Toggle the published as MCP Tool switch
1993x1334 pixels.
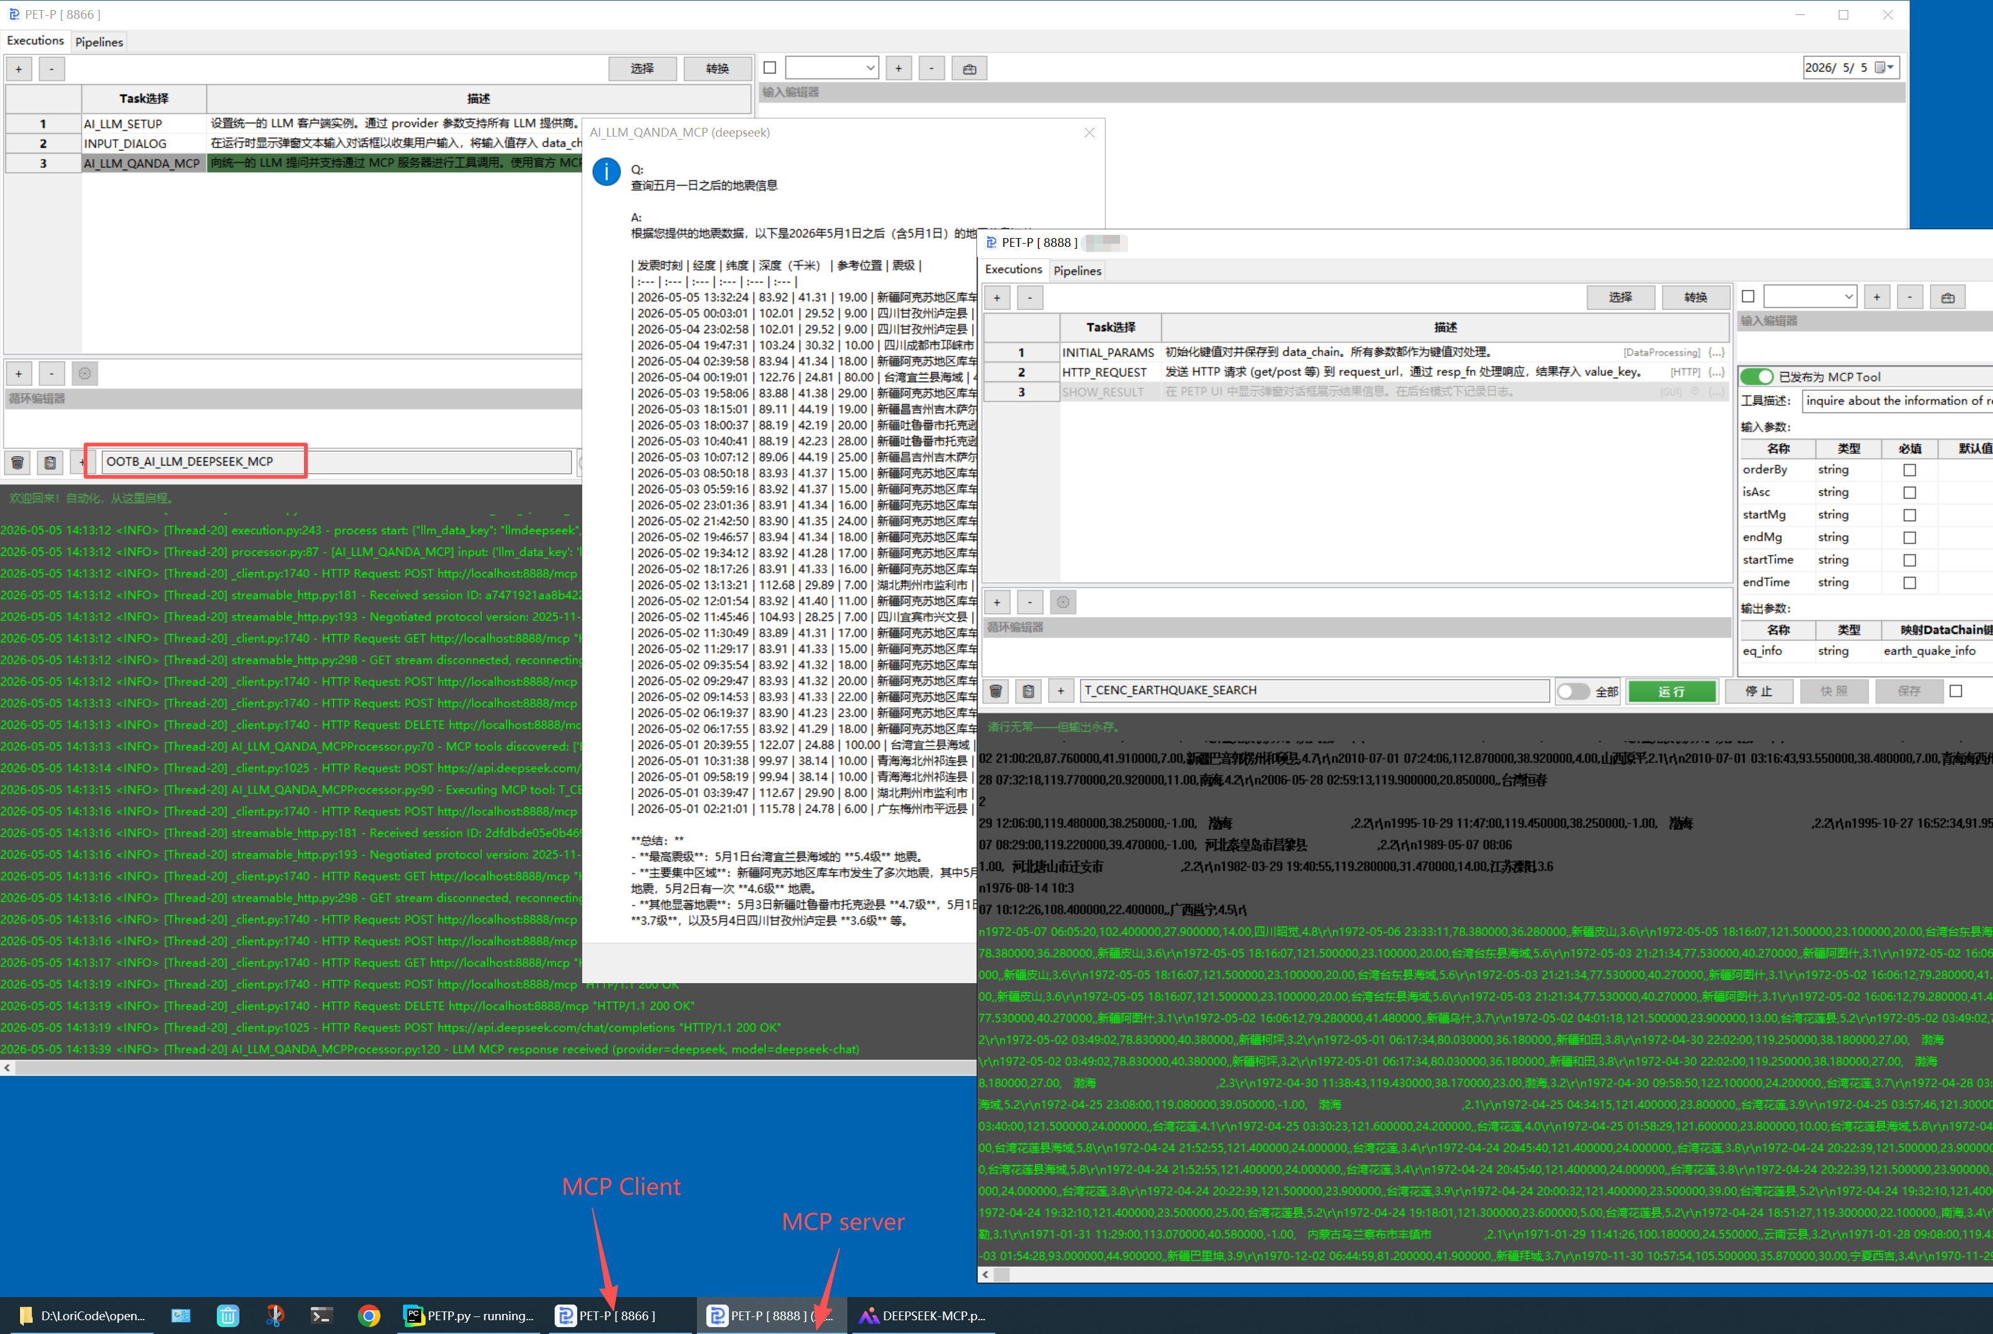pos(1757,377)
